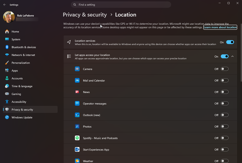Screen dimensions: 242x163
Task: Enable Photos location access toggle
Action: [225, 127]
